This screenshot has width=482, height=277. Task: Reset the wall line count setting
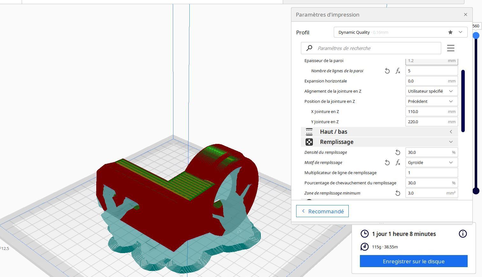pos(387,71)
